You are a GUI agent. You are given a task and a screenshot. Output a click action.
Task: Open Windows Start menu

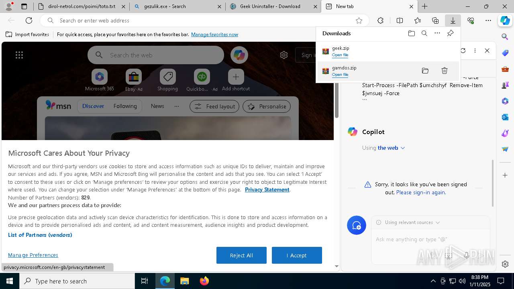click(x=10, y=281)
